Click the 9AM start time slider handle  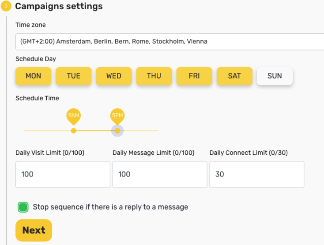(x=74, y=130)
